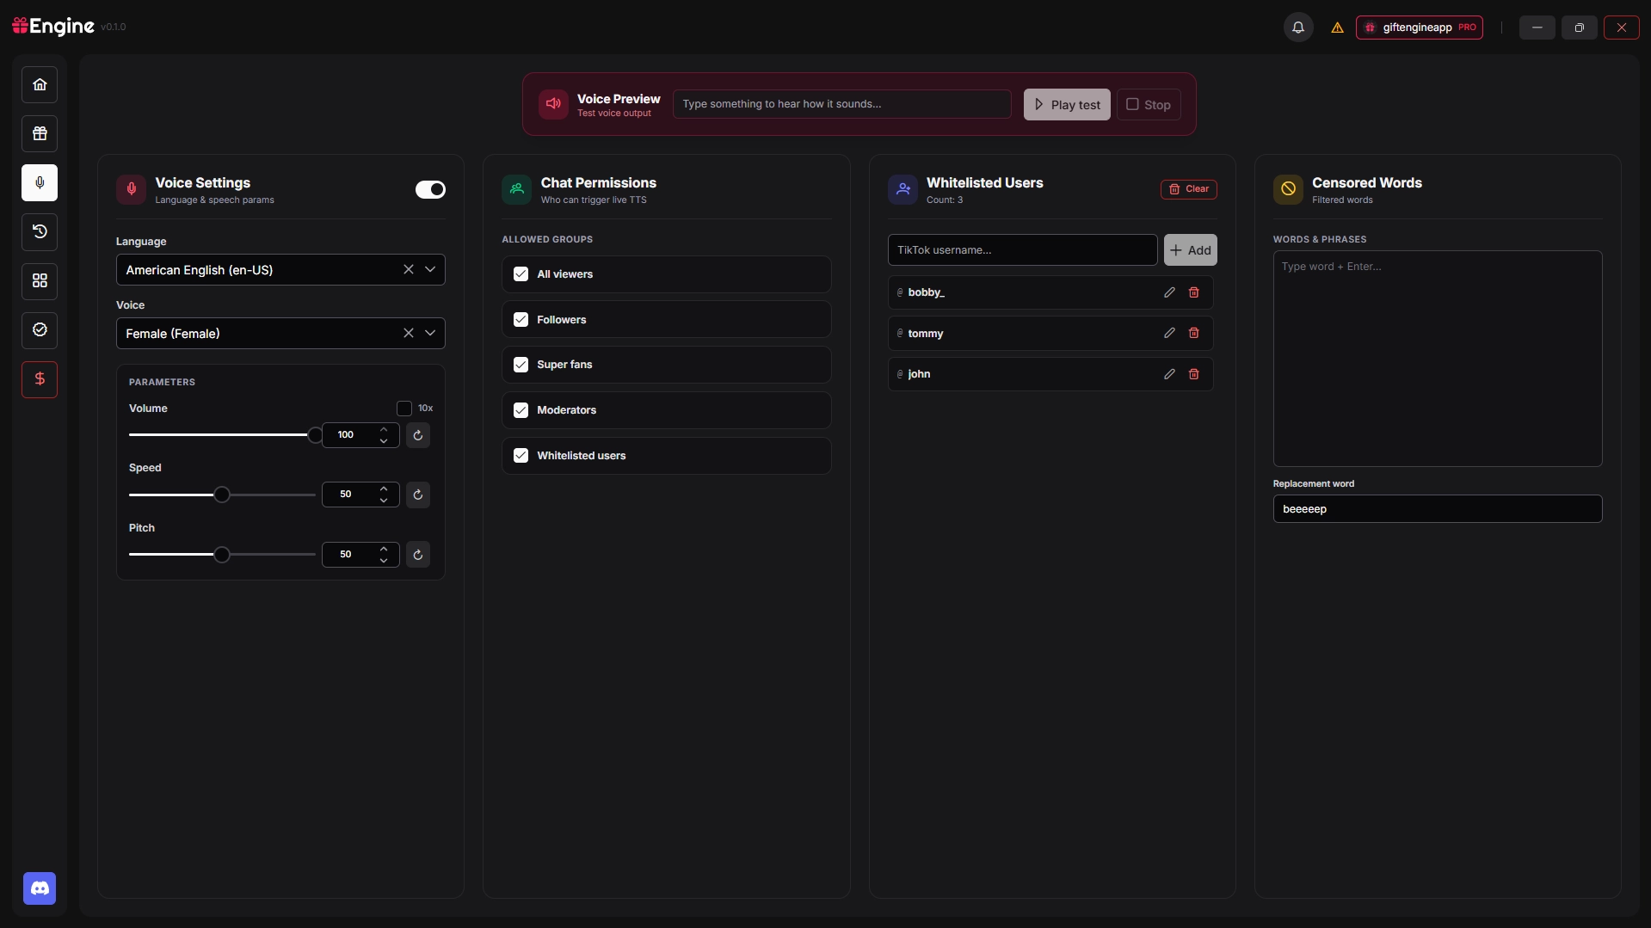1651x928 pixels.
Task: Edit the bobby_ whitelisted user
Action: coord(1169,292)
